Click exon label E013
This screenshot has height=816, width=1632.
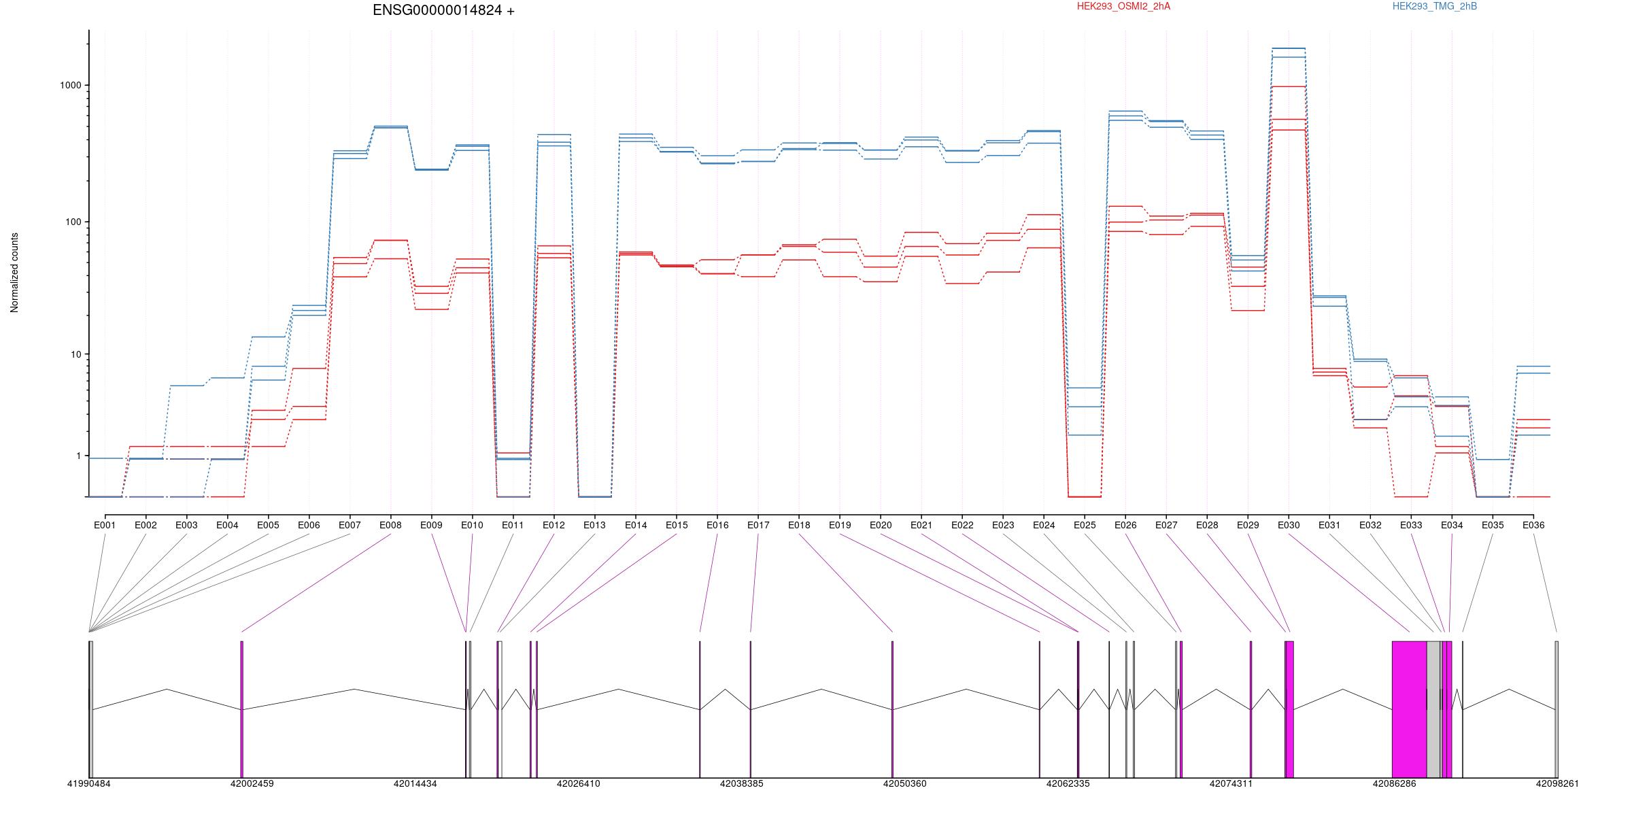(594, 525)
